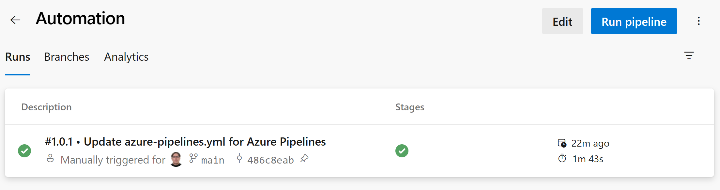Click the main branch name link
The height and width of the screenshot is (190, 720).
tap(213, 160)
